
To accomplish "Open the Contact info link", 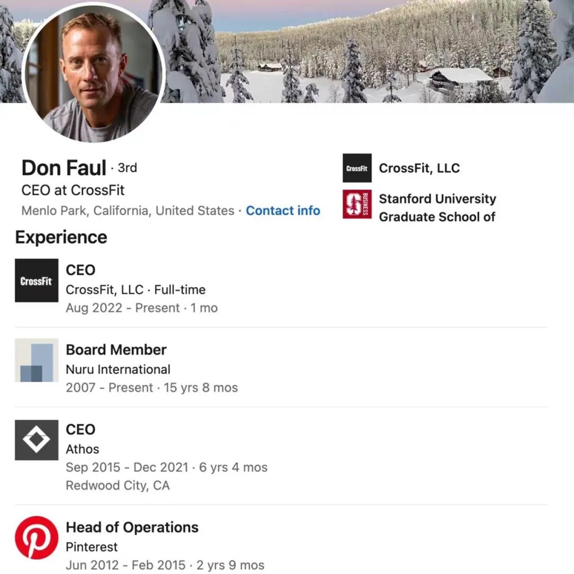I will (283, 210).
